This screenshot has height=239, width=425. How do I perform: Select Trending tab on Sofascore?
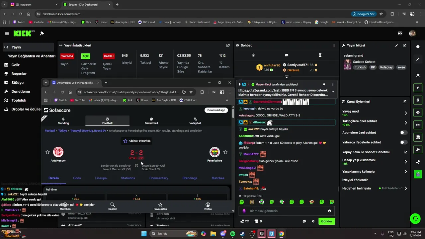click(x=63, y=121)
